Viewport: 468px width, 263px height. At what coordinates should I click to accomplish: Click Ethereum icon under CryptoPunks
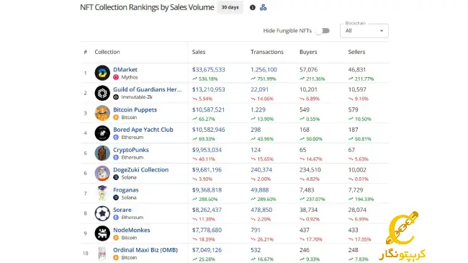point(116,158)
